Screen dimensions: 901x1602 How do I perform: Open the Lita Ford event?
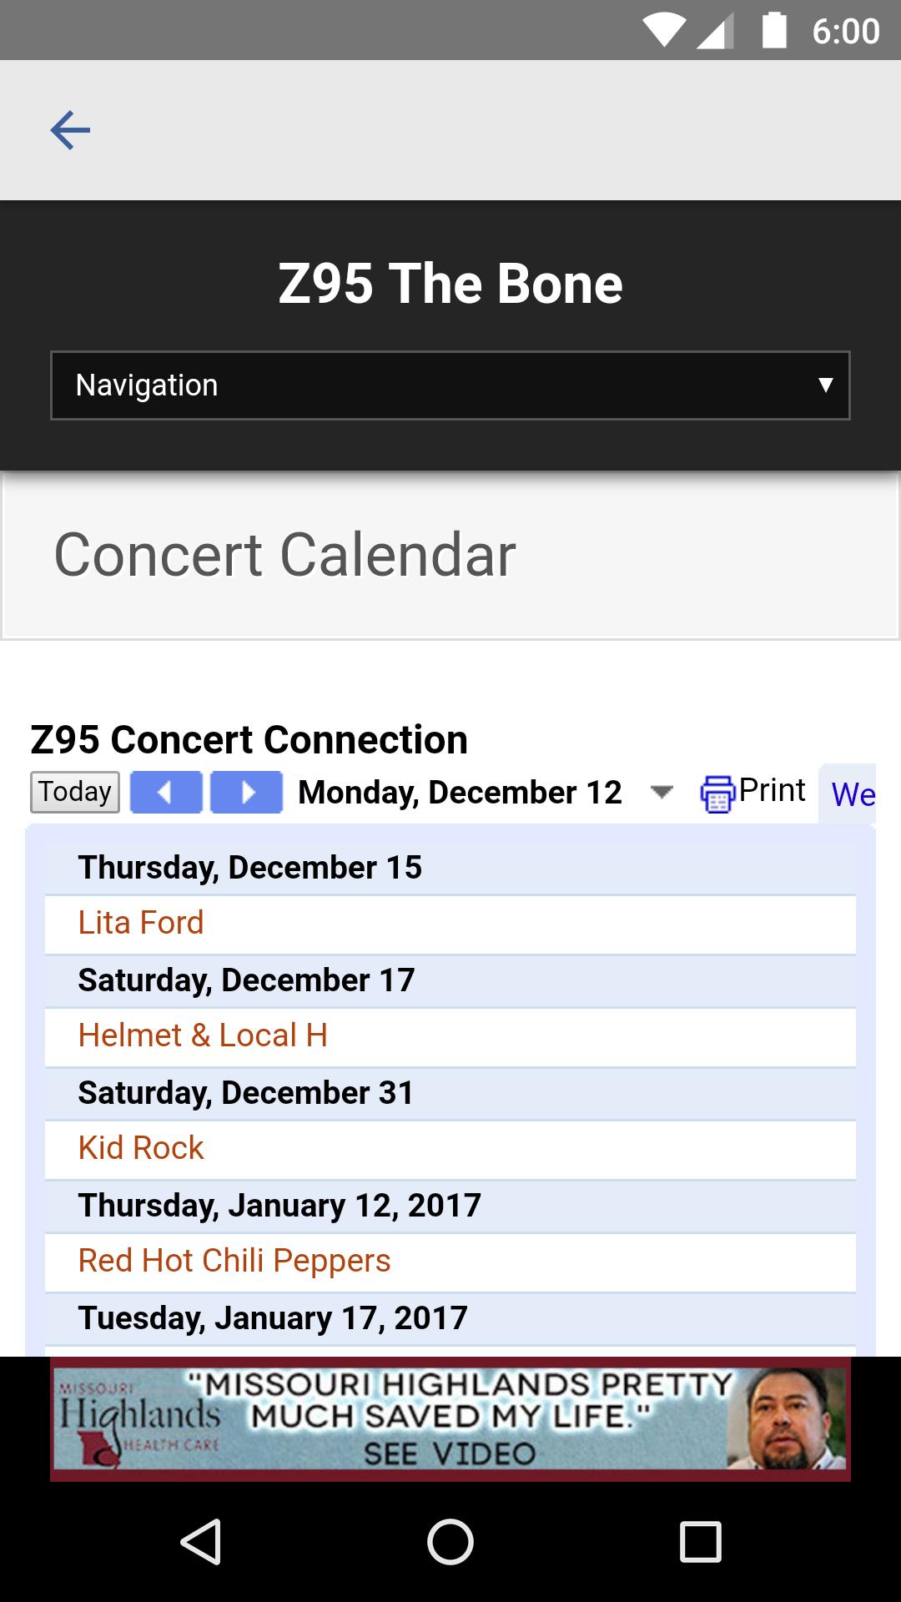click(x=141, y=923)
